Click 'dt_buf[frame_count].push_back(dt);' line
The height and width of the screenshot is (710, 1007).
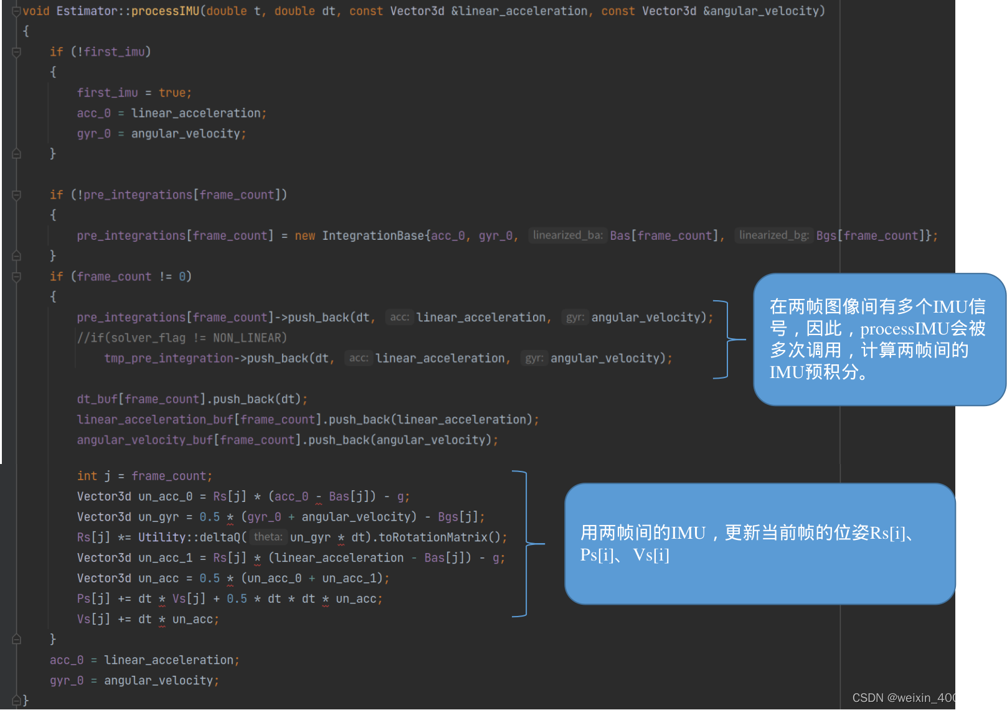192,399
